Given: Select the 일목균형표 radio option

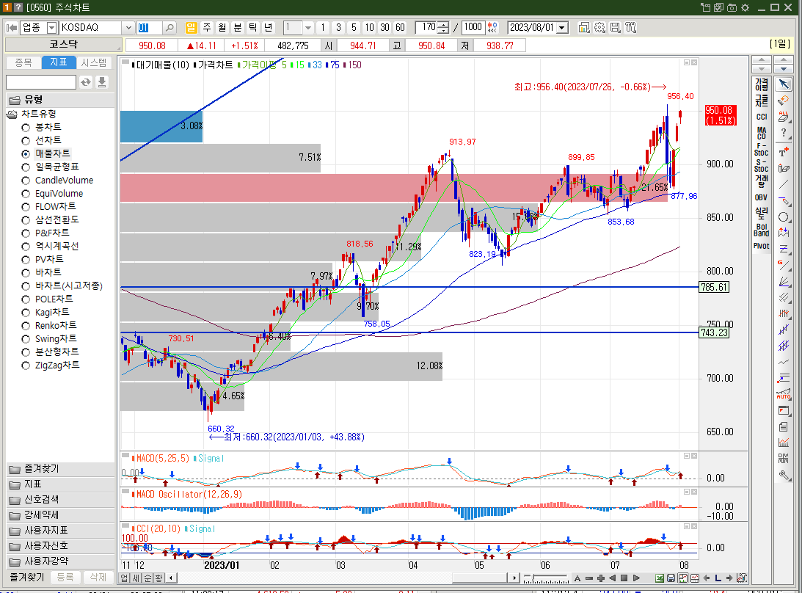Looking at the screenshot, I should pyautogui.click(x=26, y=167).
